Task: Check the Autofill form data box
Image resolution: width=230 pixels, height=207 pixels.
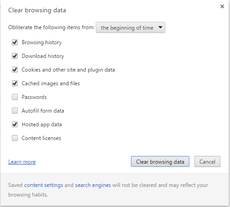Action: click(15, 111)
